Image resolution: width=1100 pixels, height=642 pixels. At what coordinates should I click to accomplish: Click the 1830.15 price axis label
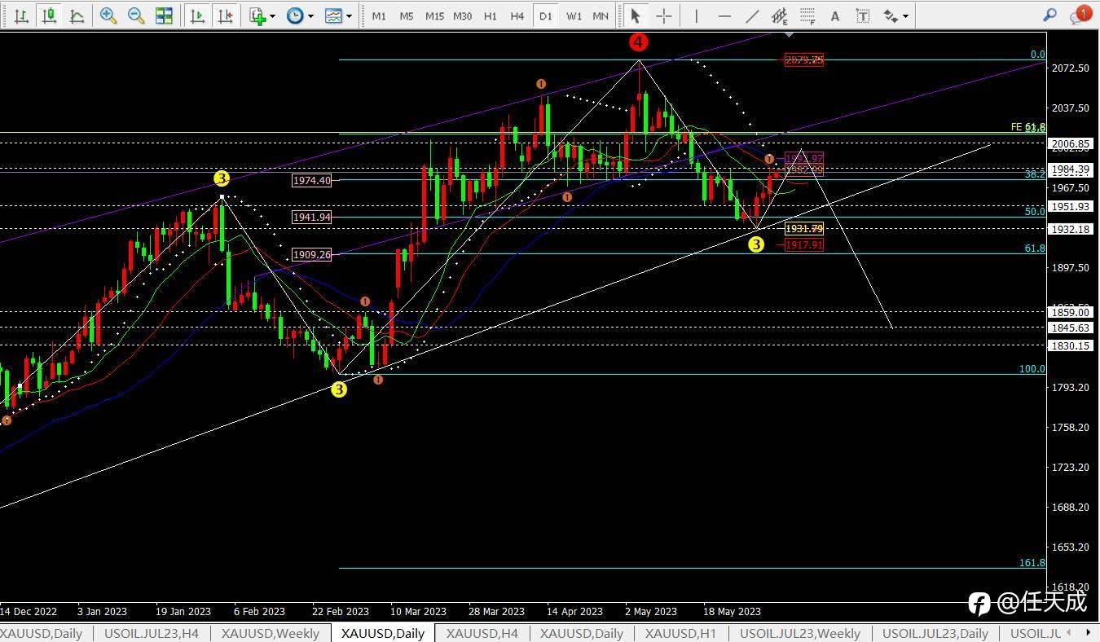[1071, 345]
